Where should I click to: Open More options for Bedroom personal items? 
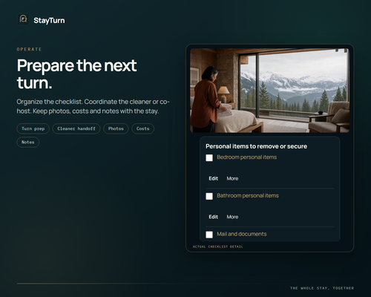coord(232,178)
